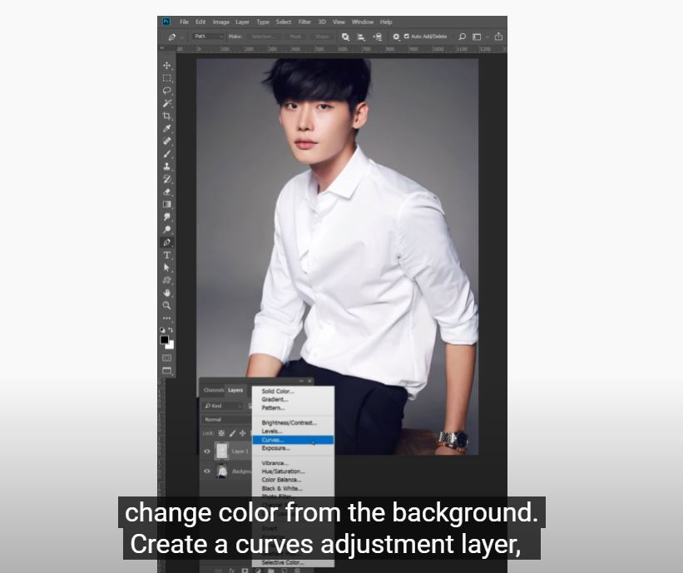Choose Levels... from the adjustment menu
This screenshot has height=573, width=683.
(x=293, y=432)
